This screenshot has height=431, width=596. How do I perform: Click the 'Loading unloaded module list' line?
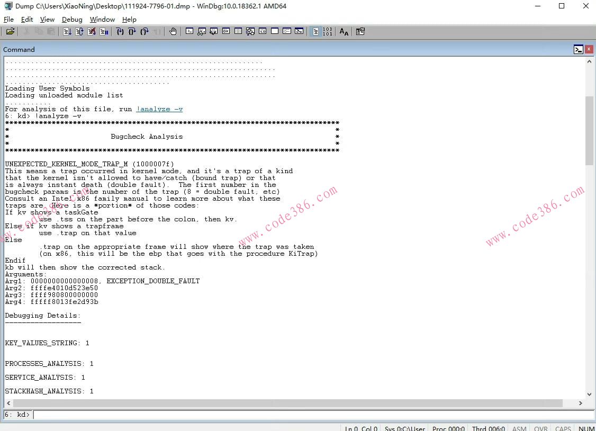tap(64, 95)
